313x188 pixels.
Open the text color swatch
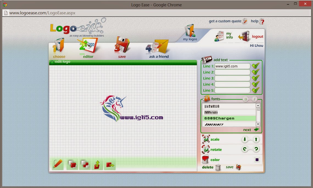click(257, 160)
